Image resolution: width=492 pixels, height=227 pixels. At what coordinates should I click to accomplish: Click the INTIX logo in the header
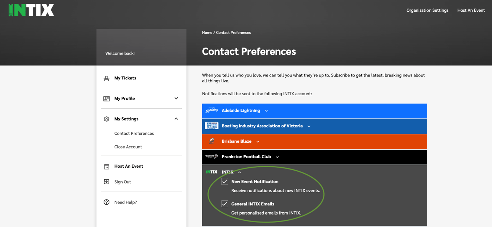click(31, 10)
